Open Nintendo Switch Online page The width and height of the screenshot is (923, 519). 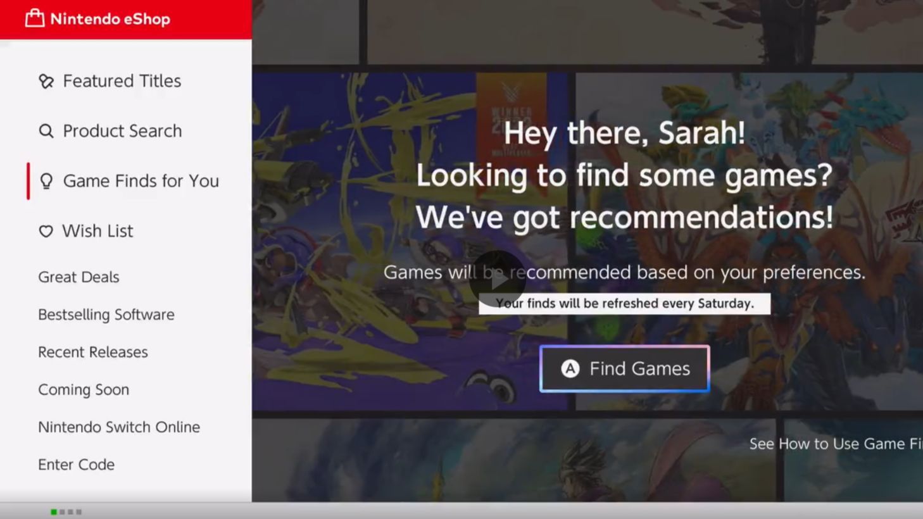pyautogui.click(x=118, y=427)
